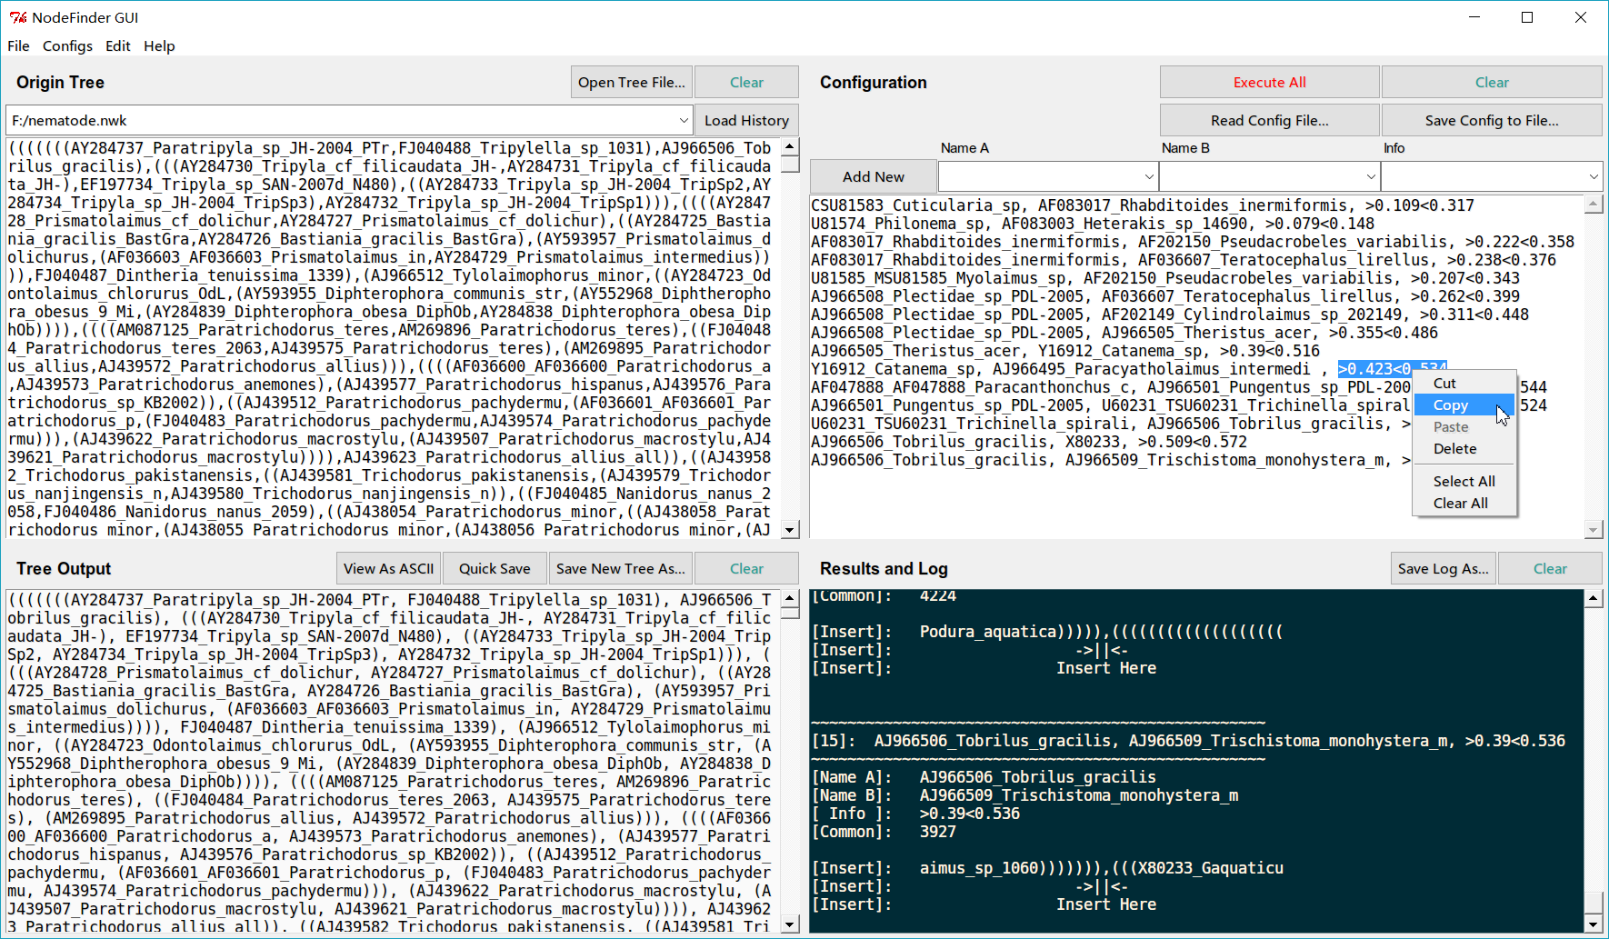Click the Open Tree File button
Screen dimensions: 1609x939
632,82
